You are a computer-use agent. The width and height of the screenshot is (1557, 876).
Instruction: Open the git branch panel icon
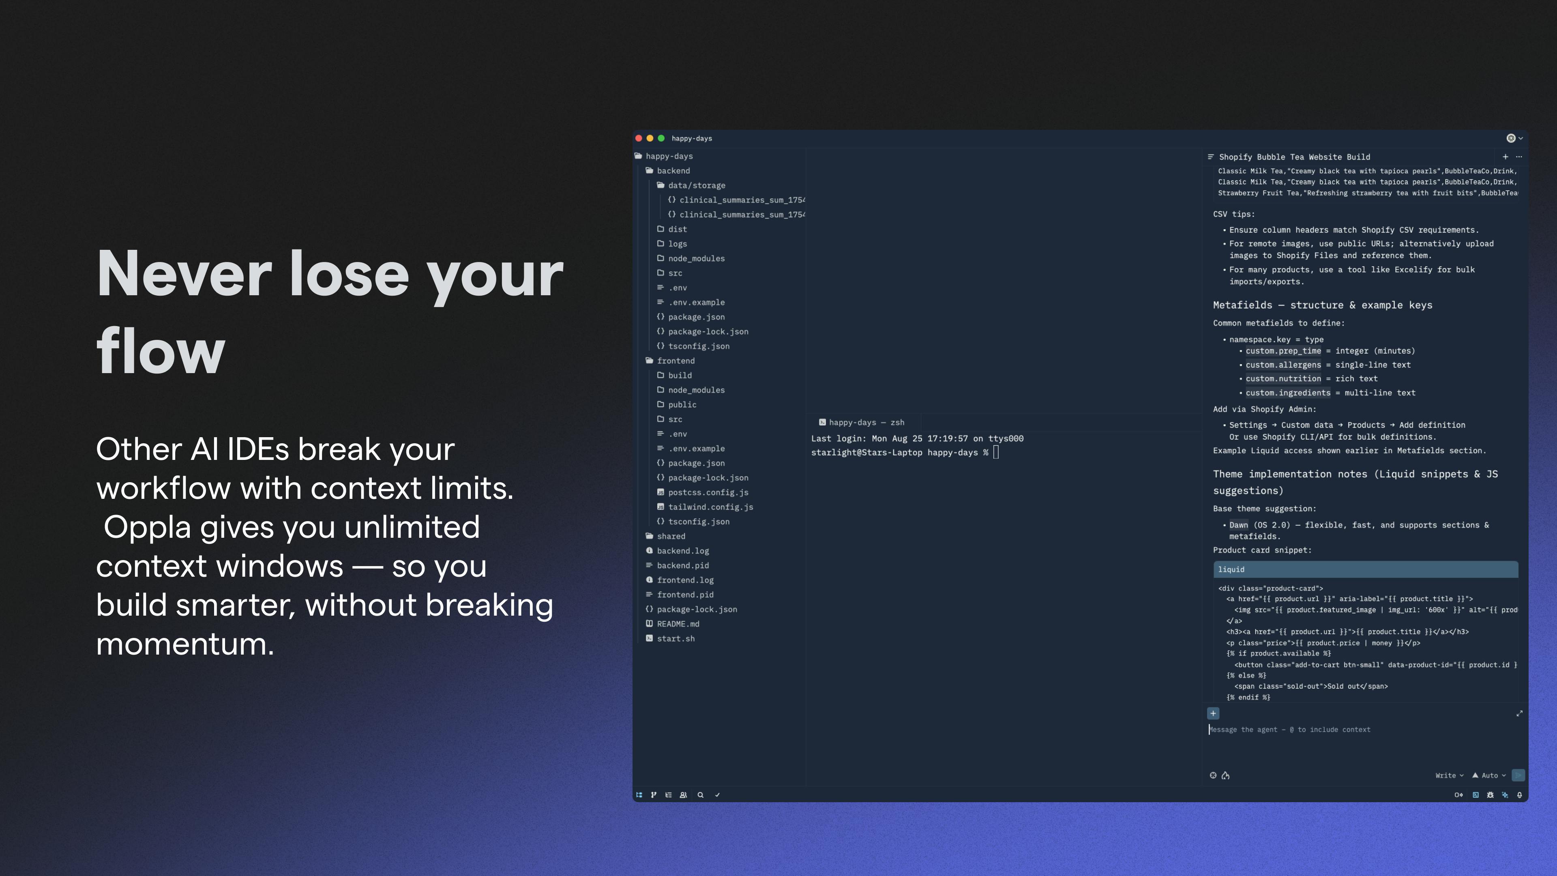(x=653, y=795)
